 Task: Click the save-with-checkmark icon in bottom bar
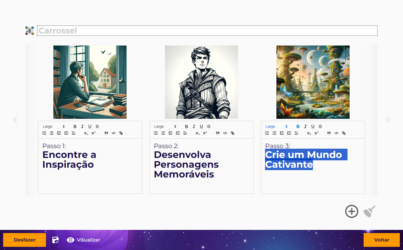pos(55,240)
